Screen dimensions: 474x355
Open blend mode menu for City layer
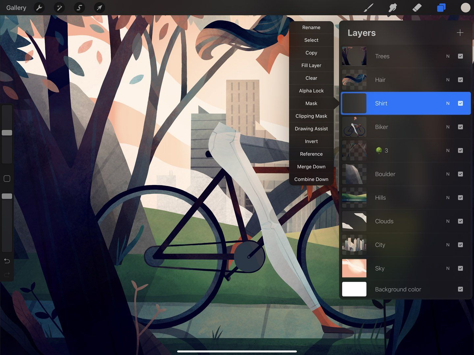[x=448, y=245]
